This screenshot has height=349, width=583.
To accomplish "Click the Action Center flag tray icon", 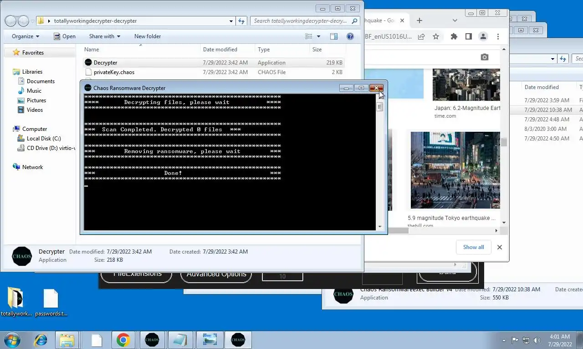I will [515, 340].
